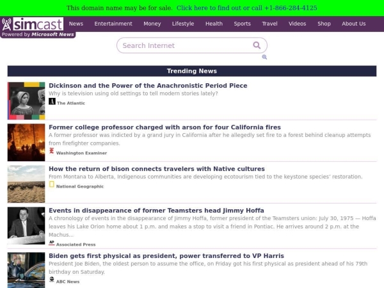Click the California fires article thumbnail

point(26,143)
